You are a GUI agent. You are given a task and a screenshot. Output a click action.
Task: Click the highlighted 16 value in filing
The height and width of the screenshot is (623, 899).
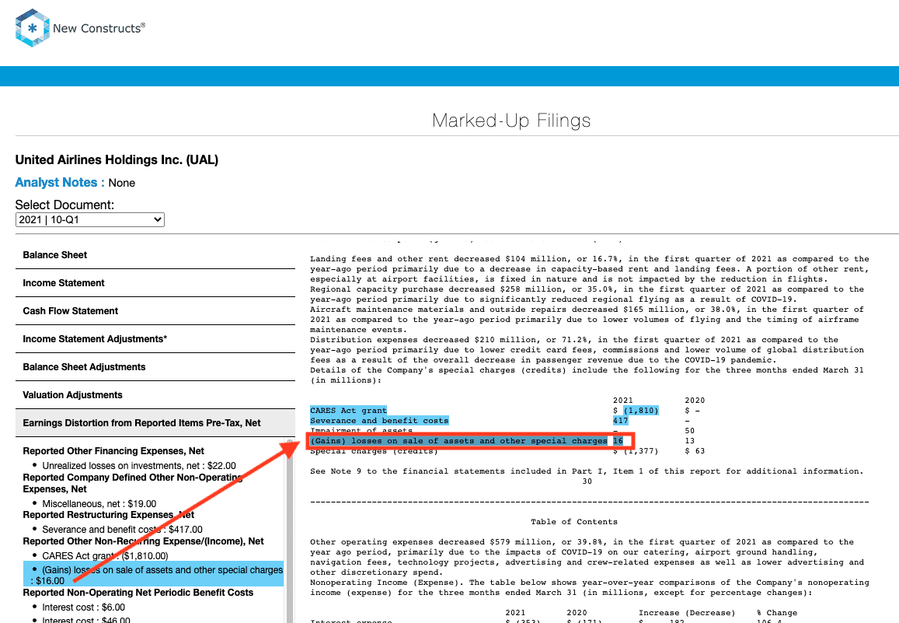(x=618, y=441)
